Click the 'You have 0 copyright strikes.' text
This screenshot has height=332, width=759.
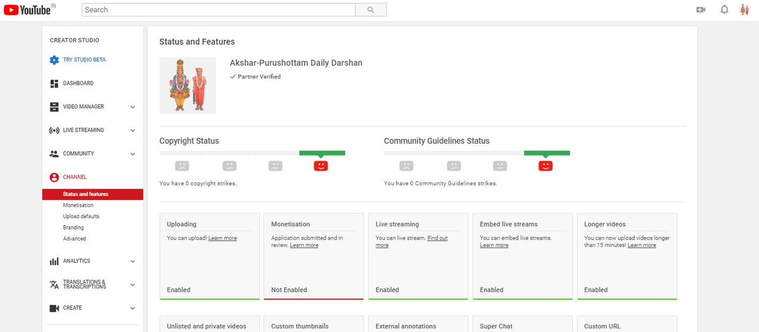pos(198,183)
